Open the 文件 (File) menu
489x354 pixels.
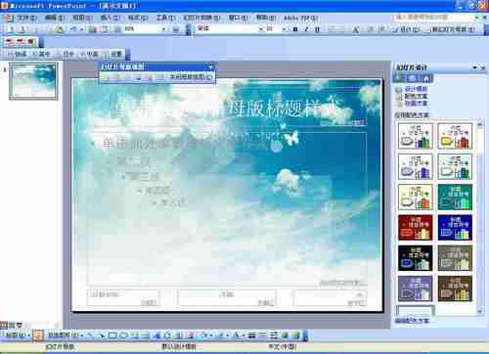[26, 18]
